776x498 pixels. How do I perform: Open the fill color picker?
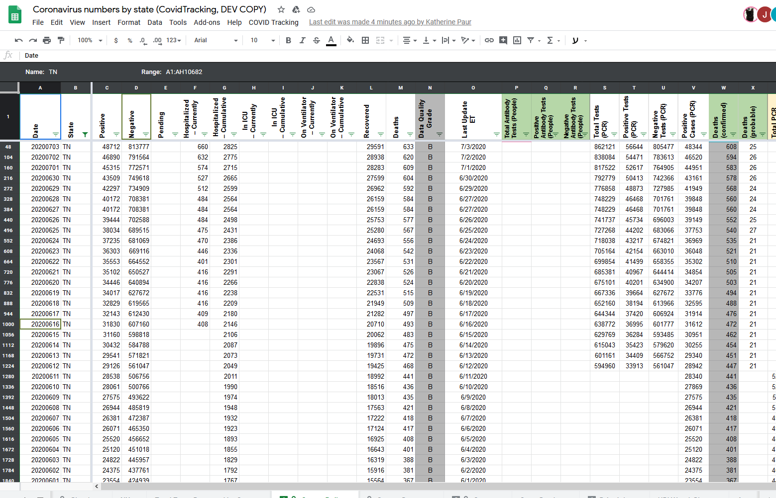(350, 40)
